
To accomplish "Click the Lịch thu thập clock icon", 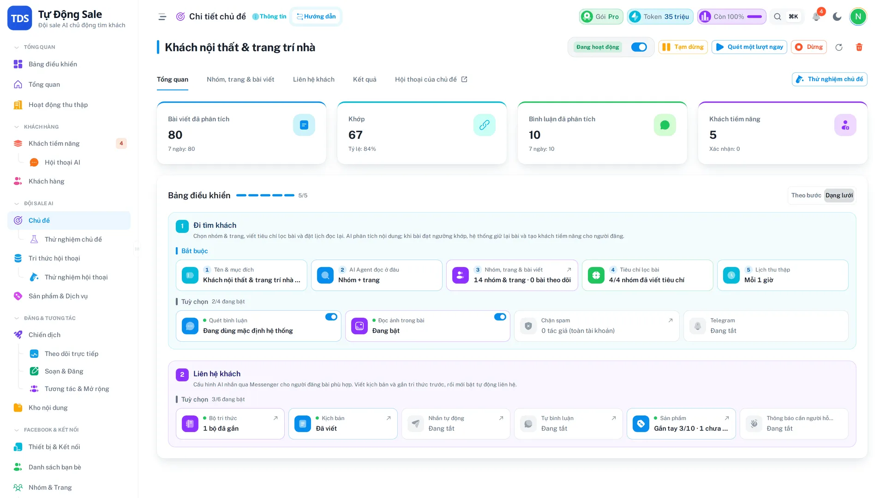I will [x=731, y=275].
